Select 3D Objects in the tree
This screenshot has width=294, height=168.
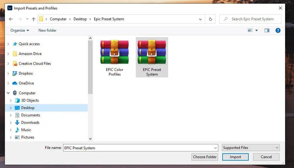[30, 100]
